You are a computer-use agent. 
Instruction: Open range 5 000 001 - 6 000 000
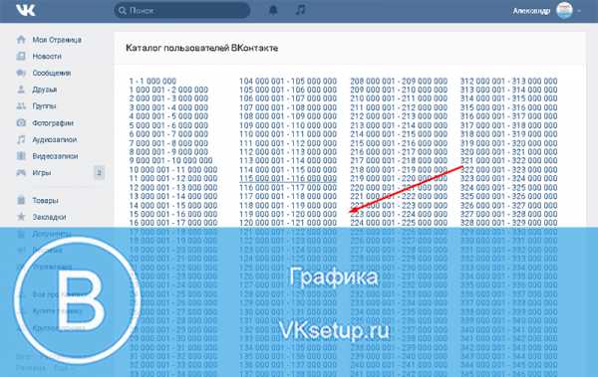[168, 125]
